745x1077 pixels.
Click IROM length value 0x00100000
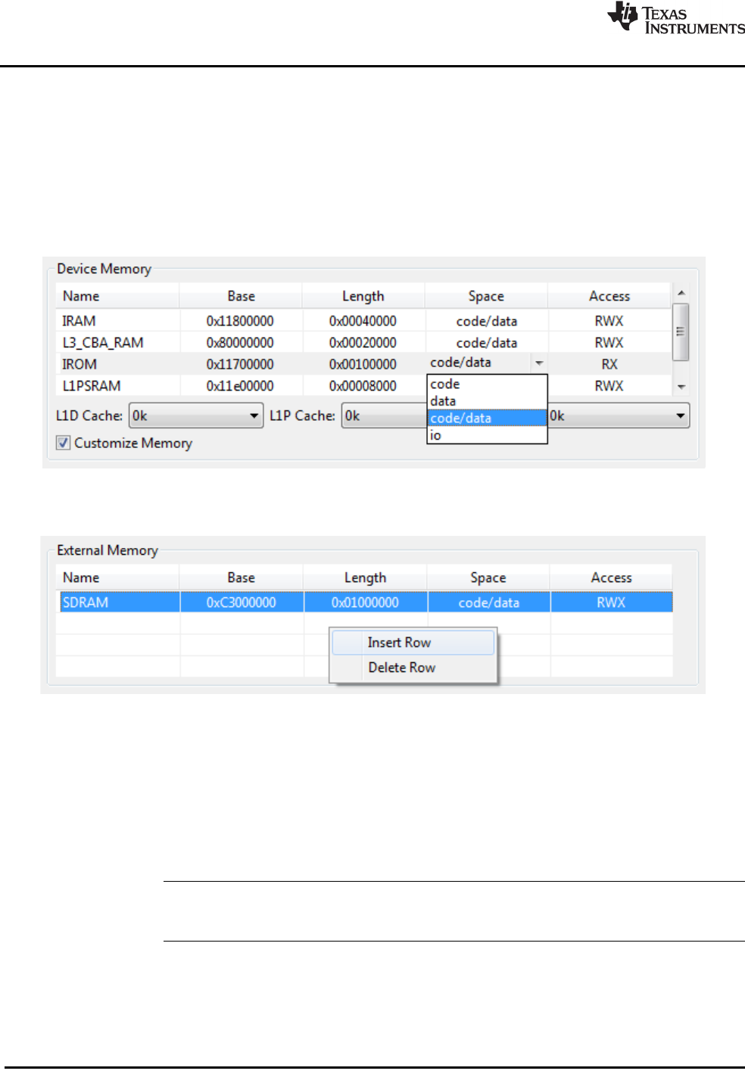[363, 364]
